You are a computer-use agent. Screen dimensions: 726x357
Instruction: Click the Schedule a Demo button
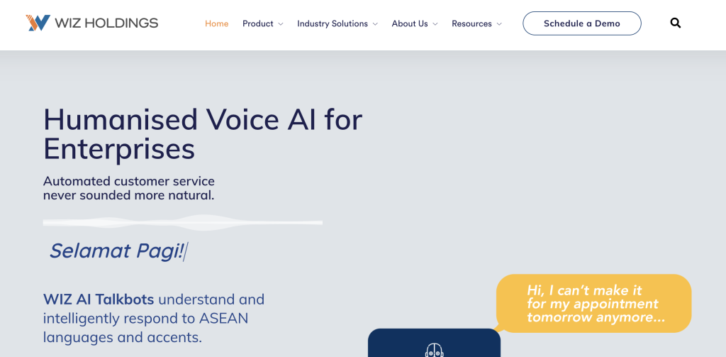[582, 23]
